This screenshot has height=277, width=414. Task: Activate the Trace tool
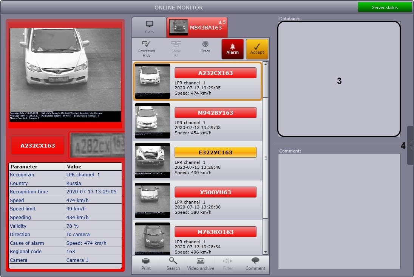coord(205,47)
